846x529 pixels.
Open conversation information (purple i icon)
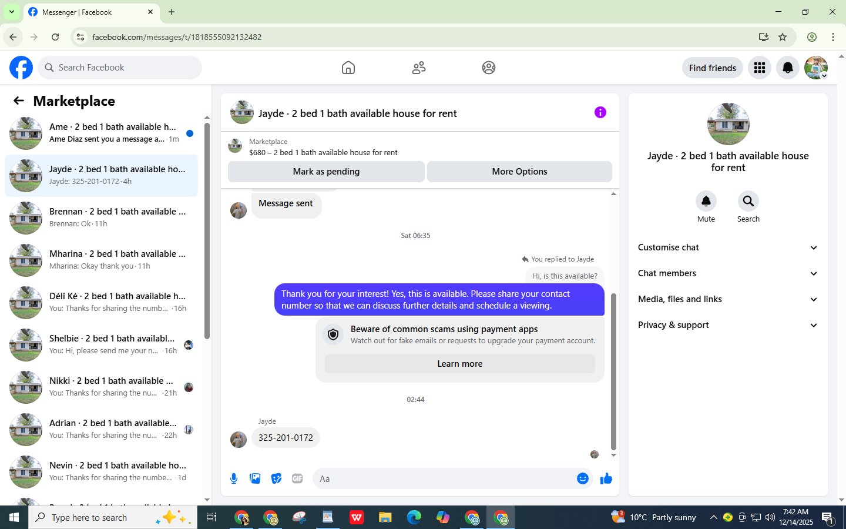coord(600,112)
